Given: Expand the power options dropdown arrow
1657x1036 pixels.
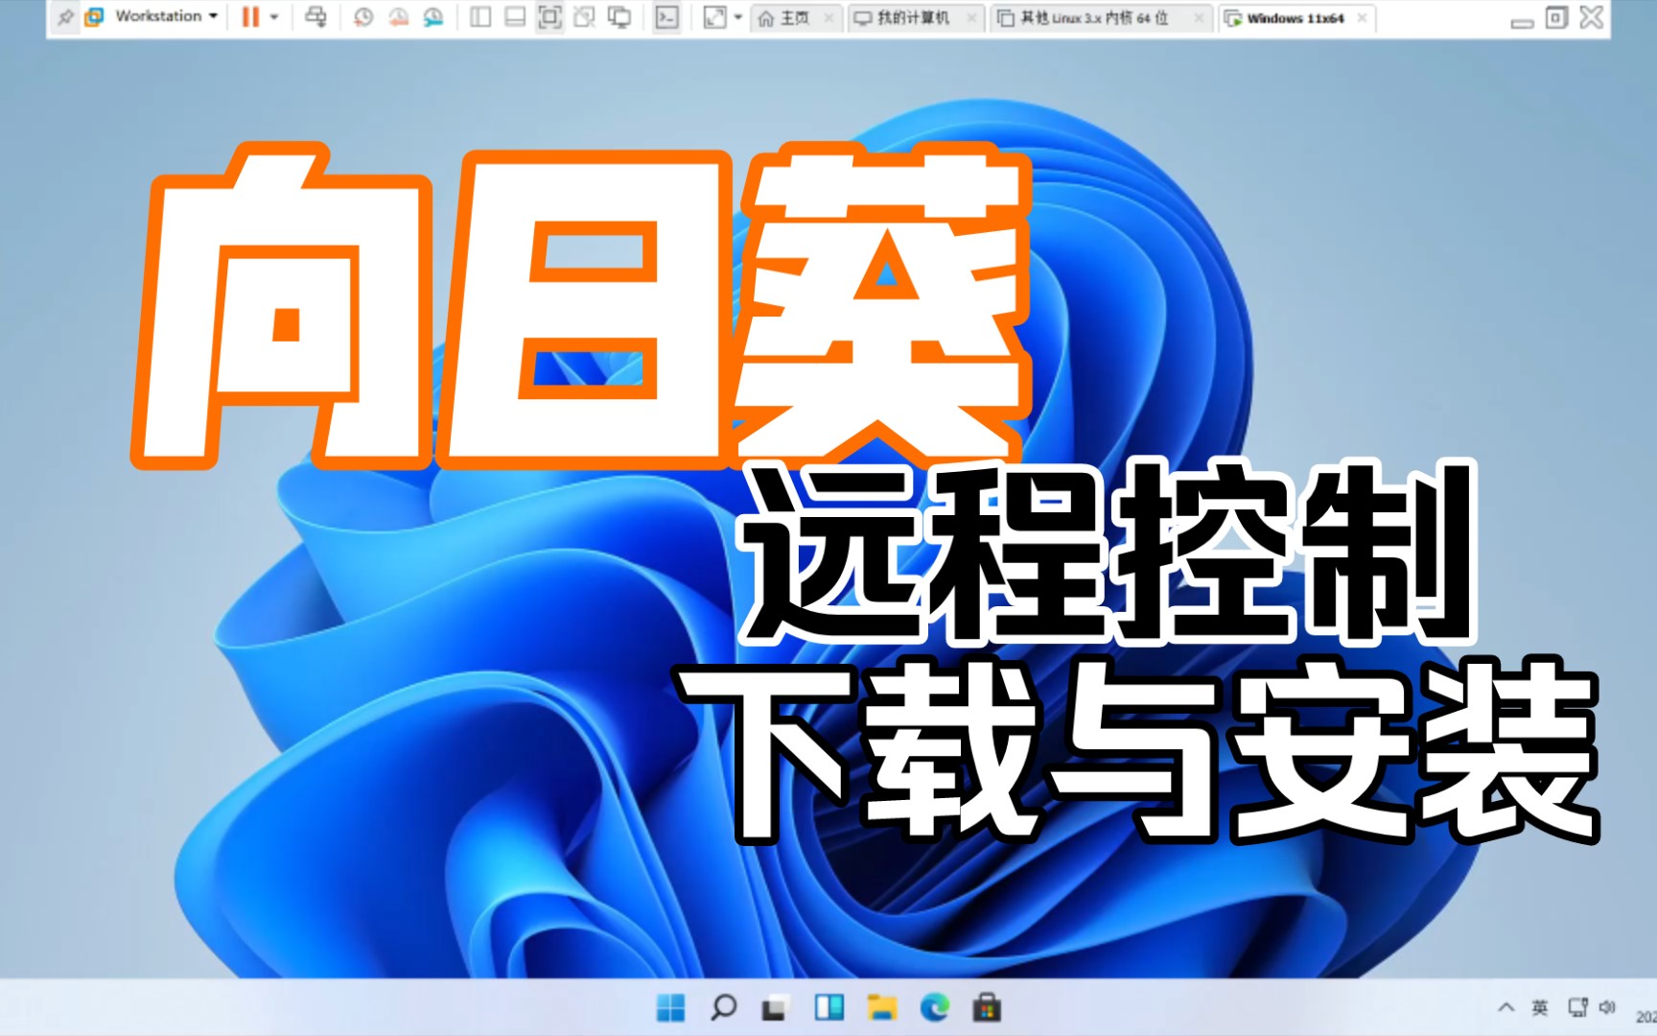Looking at the screenshot, I should tap(274, 17).
